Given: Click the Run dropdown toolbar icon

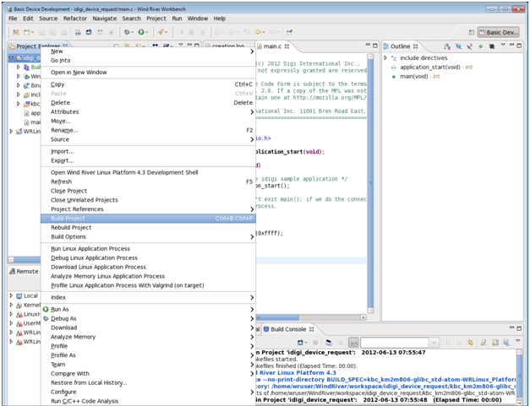Looking at the screenshot, I should (143, 32).
